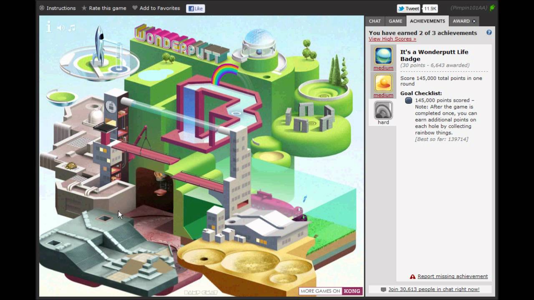534x300 pixels.
Task: Click the hard difficulty label
Action: pos(383,122)
